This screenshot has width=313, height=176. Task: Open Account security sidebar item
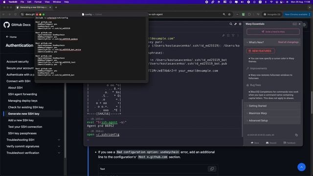tap(18, 62)
